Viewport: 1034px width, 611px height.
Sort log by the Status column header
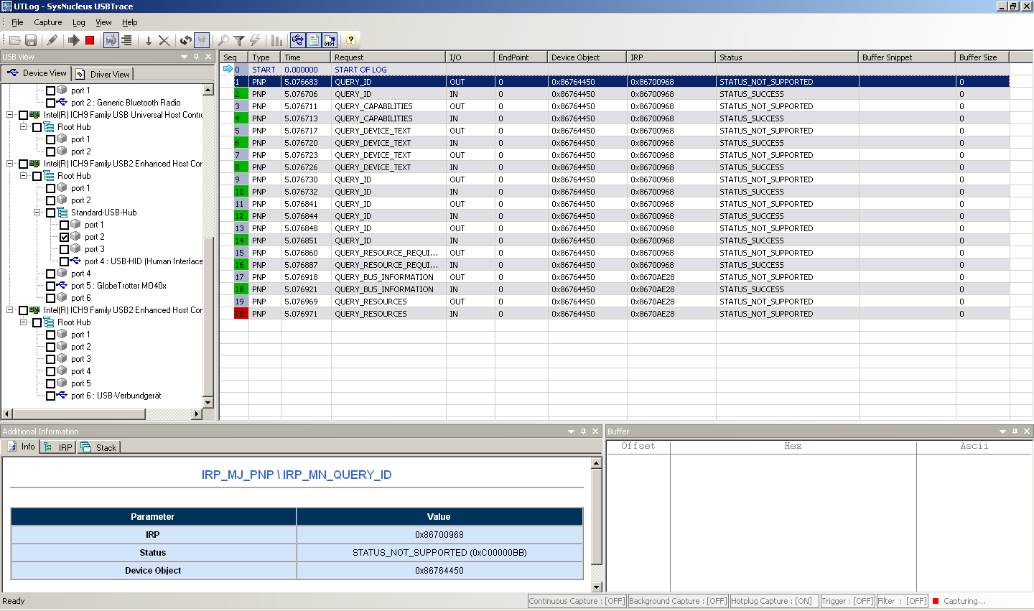tap(786, 57)
